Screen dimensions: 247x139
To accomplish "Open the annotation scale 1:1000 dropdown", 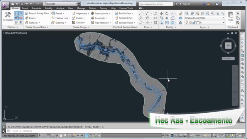I will tap(196, 136).
